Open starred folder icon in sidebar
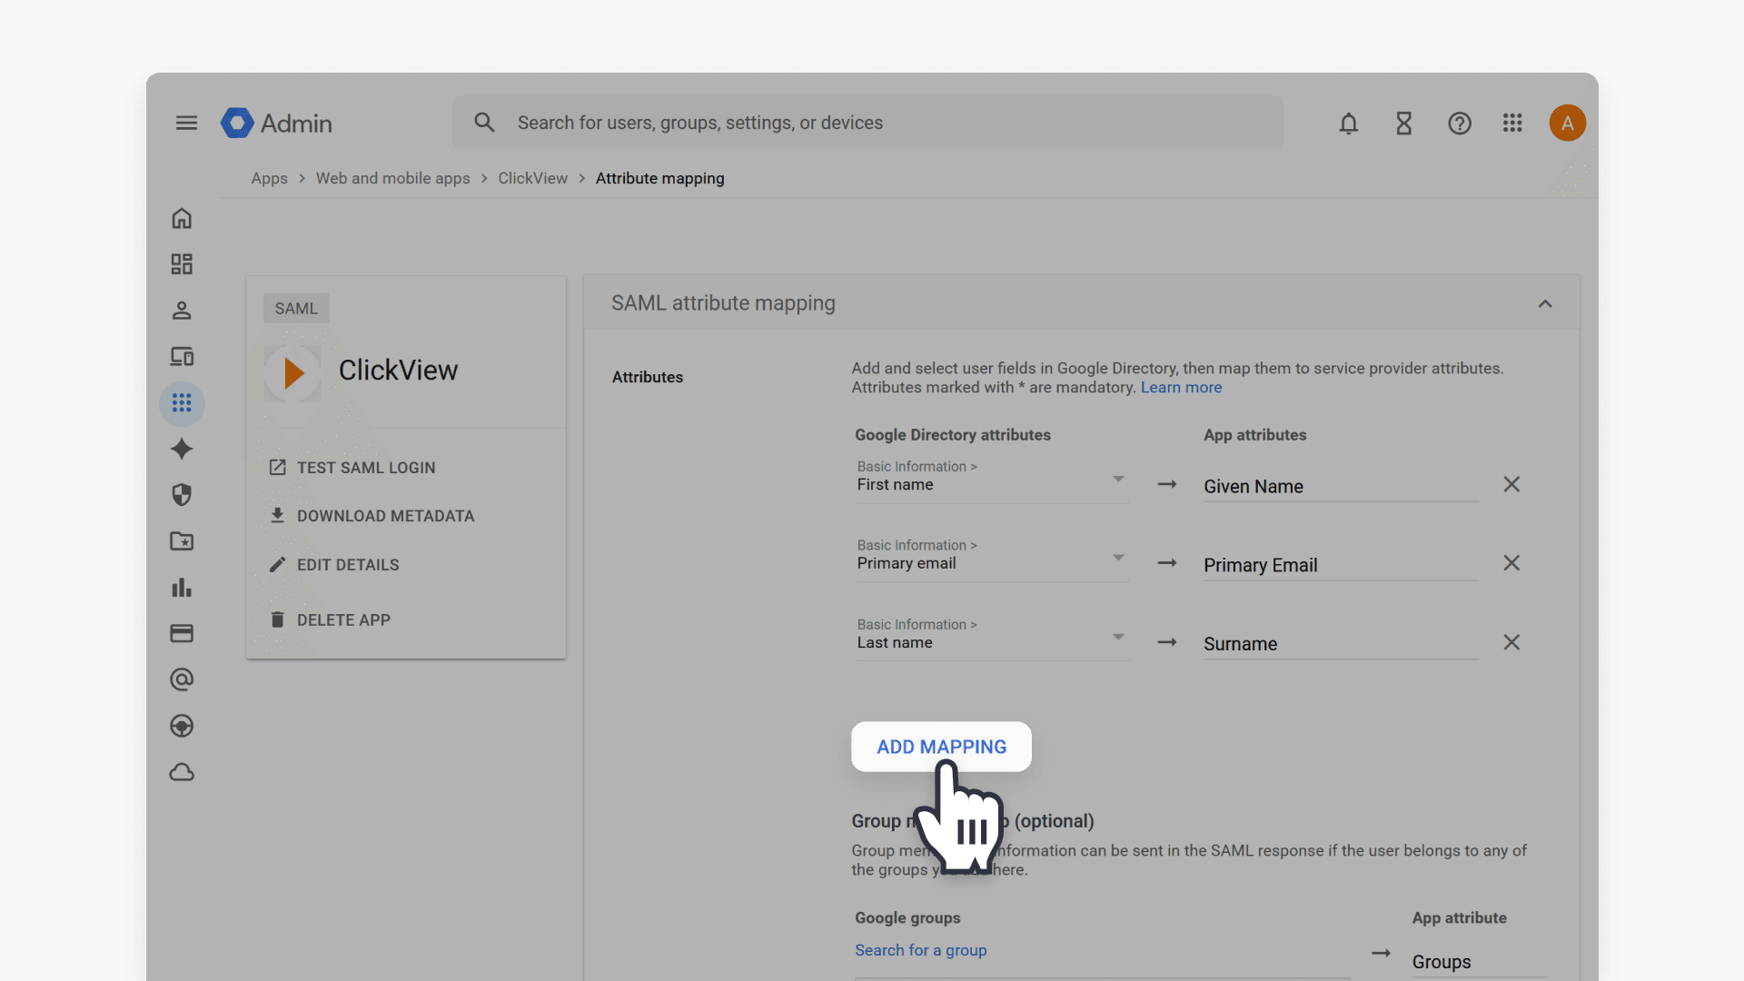Screen dimensions: 1744x981 [182, 541]
